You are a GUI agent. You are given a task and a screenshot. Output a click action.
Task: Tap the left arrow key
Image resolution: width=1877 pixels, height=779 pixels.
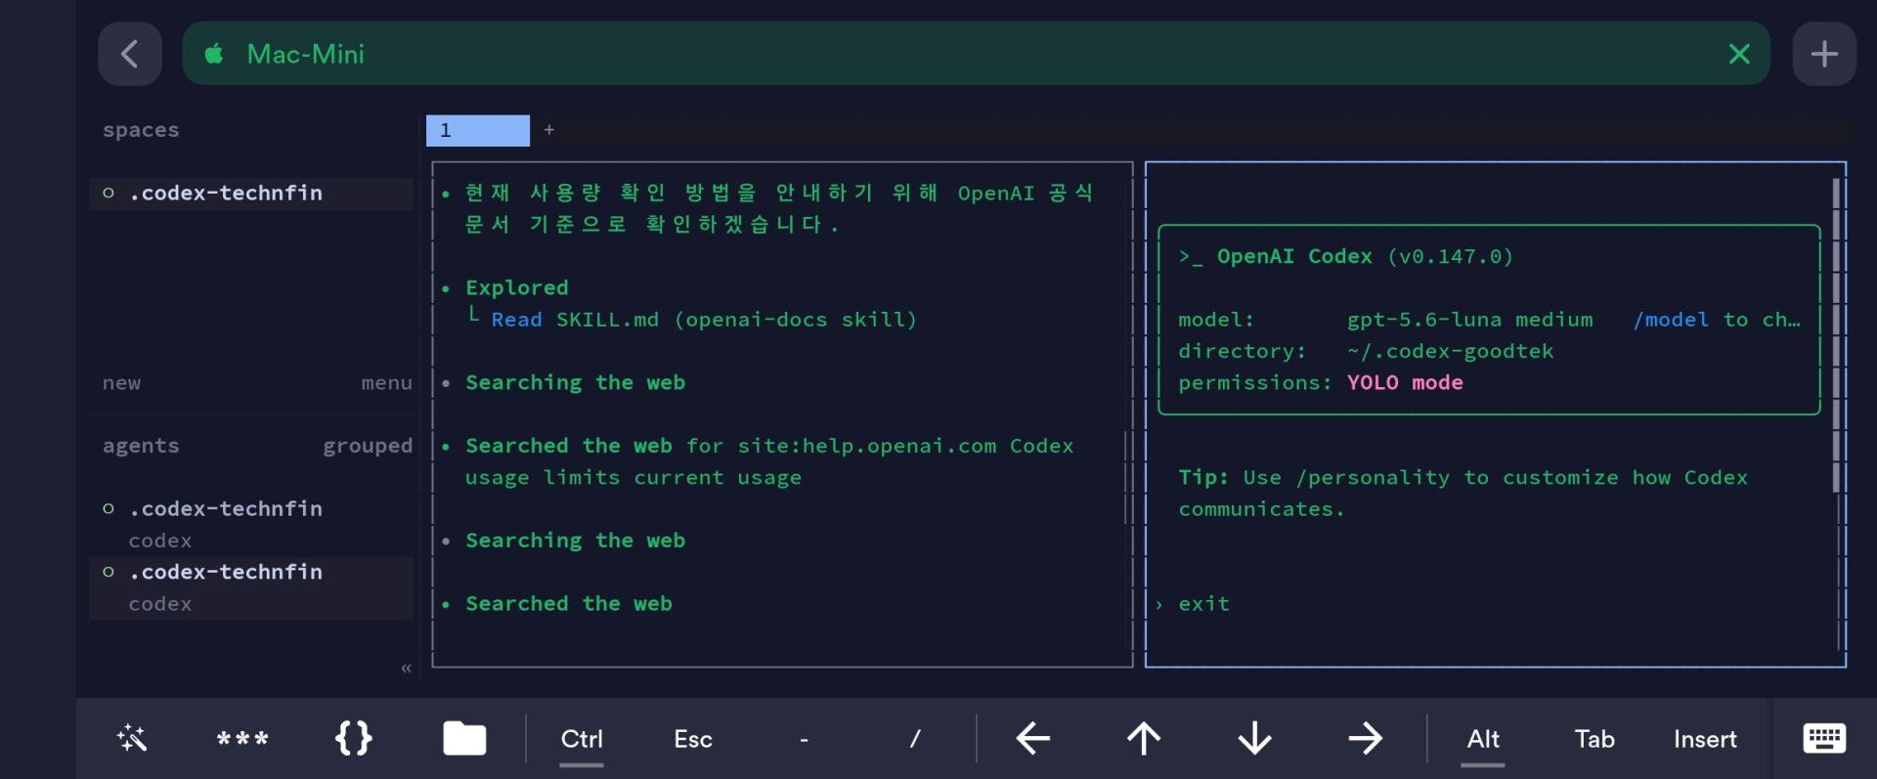tap(1032, 738)
